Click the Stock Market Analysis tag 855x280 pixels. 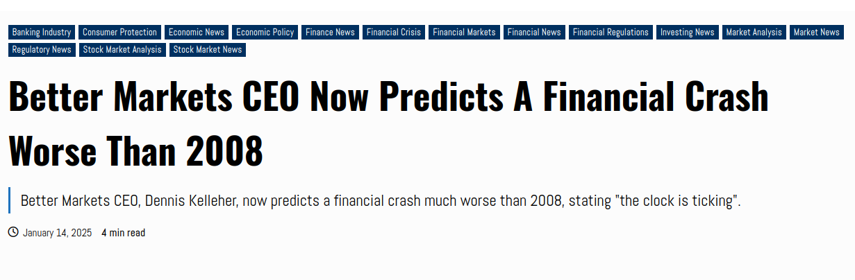pyautogui.click(x=122, y=50)
